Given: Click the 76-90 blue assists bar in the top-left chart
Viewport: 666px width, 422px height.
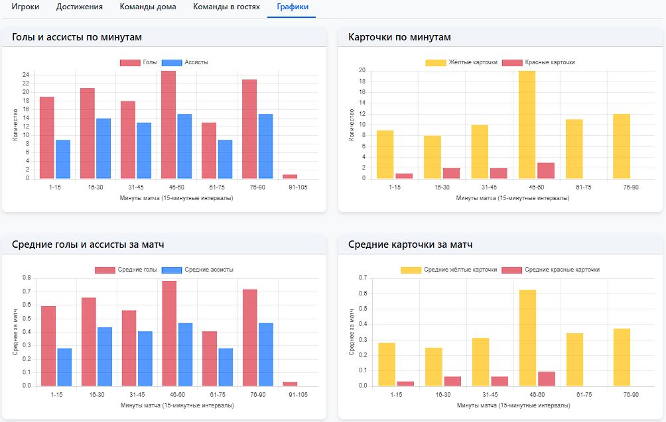Looking at the screenshot, I should (x=265, y=146).
